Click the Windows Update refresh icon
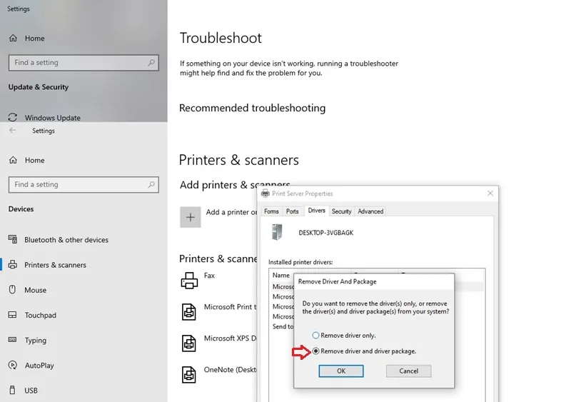 click(13, 117)
